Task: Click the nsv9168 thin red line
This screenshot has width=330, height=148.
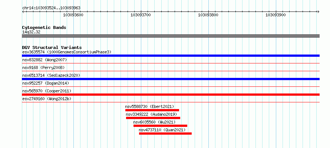Action: [171, 71]
